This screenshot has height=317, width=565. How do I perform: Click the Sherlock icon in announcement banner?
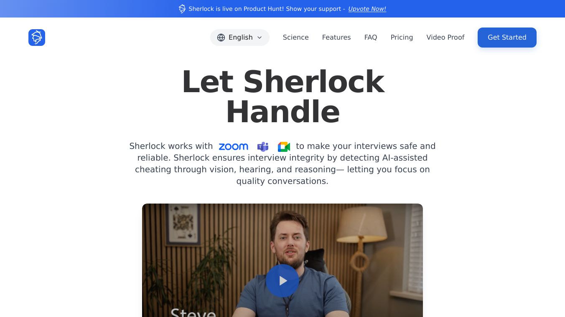182,9
